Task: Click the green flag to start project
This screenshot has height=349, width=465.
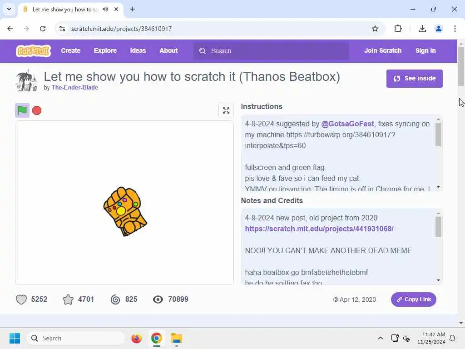Action: tap(22, 110)
